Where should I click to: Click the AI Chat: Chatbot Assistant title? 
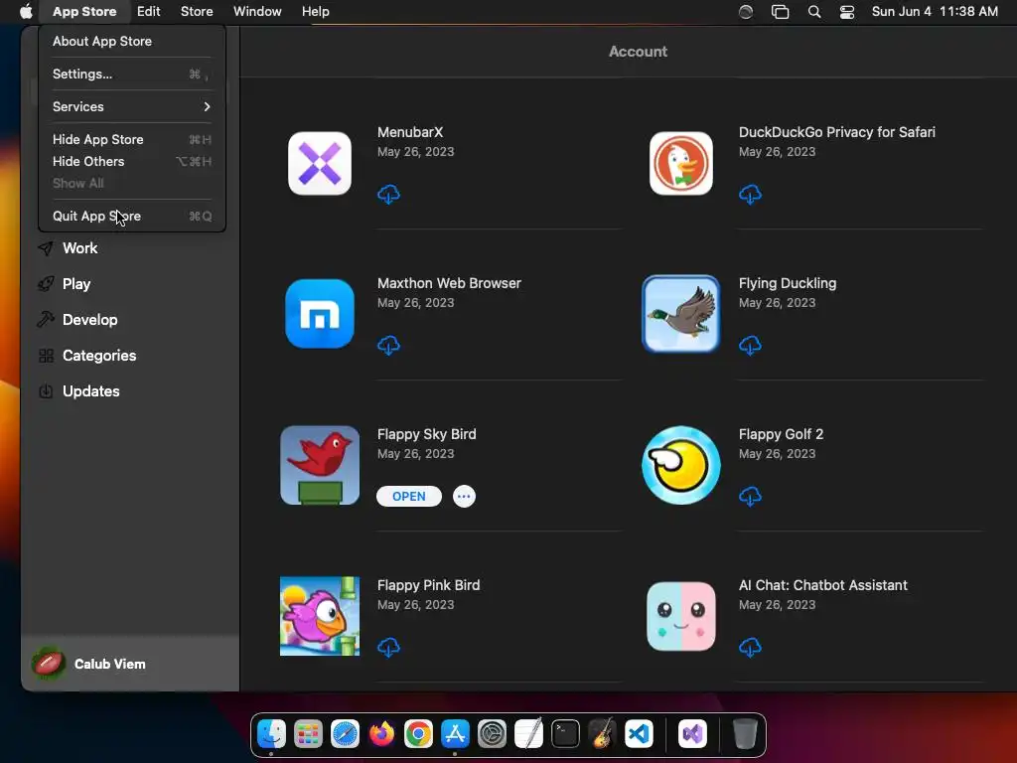coord(823,585)
